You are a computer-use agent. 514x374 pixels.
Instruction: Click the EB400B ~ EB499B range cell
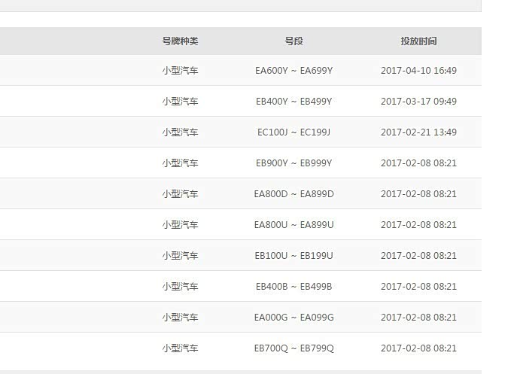[293, 287]
